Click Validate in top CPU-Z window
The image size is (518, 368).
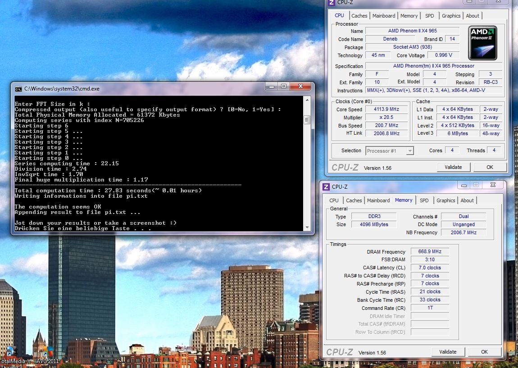tap(453, 167)
